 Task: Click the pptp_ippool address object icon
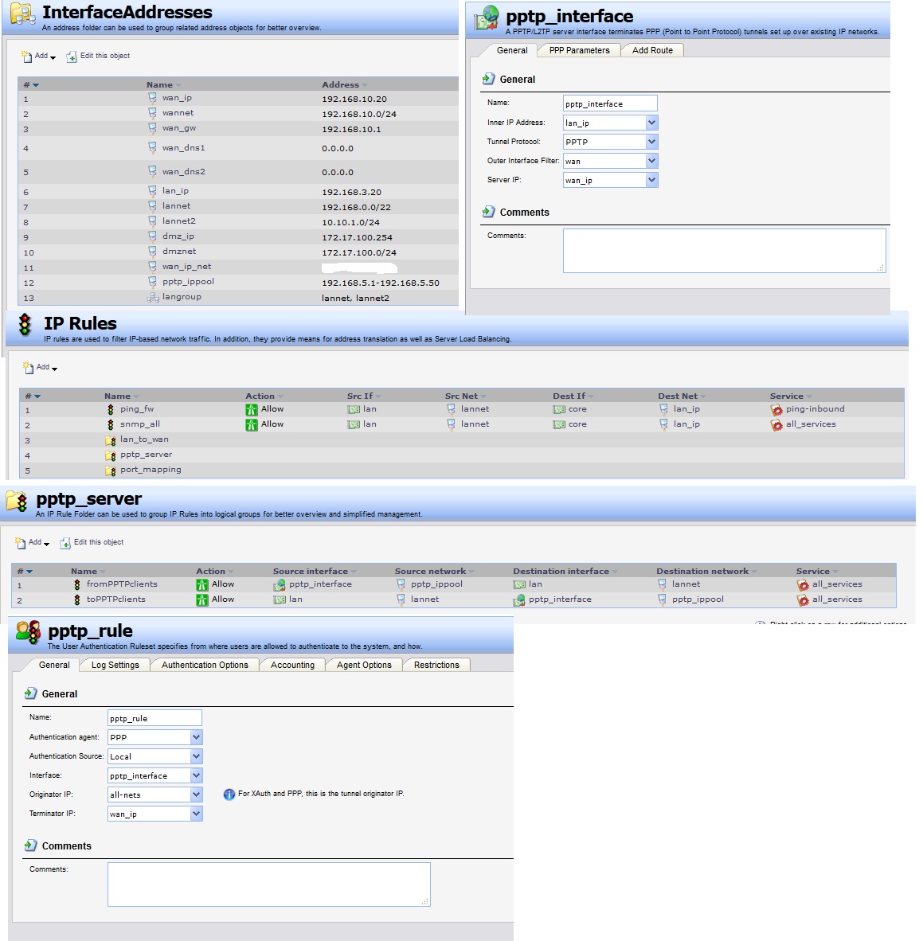[153, 282]
